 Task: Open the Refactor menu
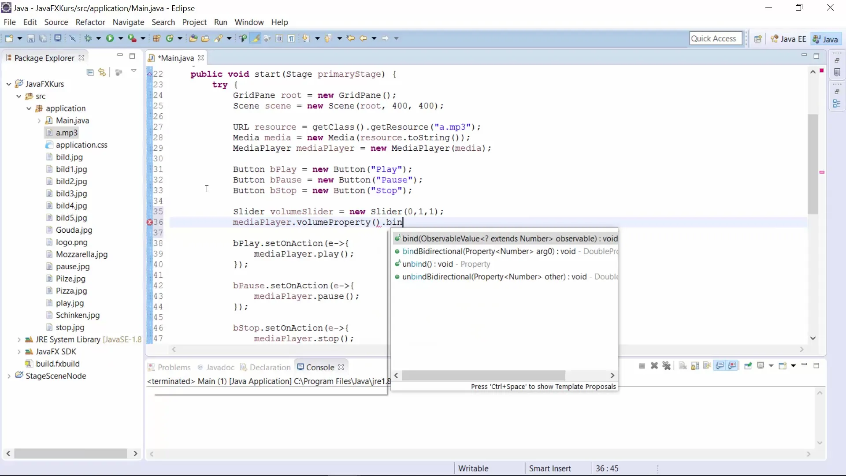coord(90,22)
